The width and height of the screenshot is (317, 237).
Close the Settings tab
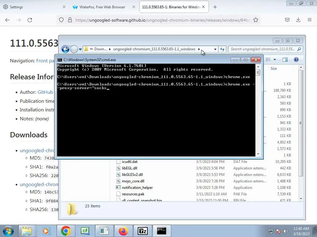pyautogui.click(x=64, y=7)
